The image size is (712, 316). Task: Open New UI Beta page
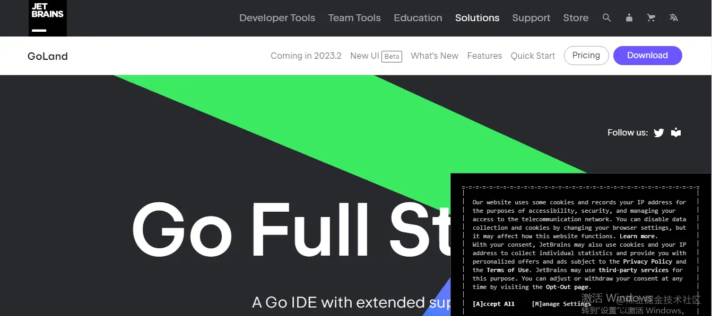(376, 56)
